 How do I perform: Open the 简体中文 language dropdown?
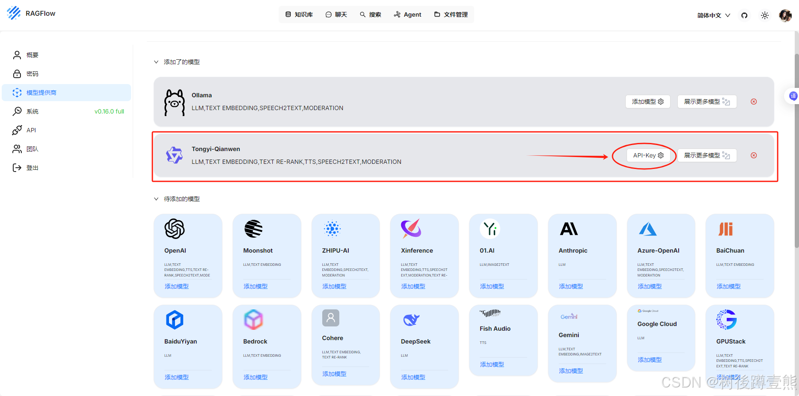(x=714, y=15)
